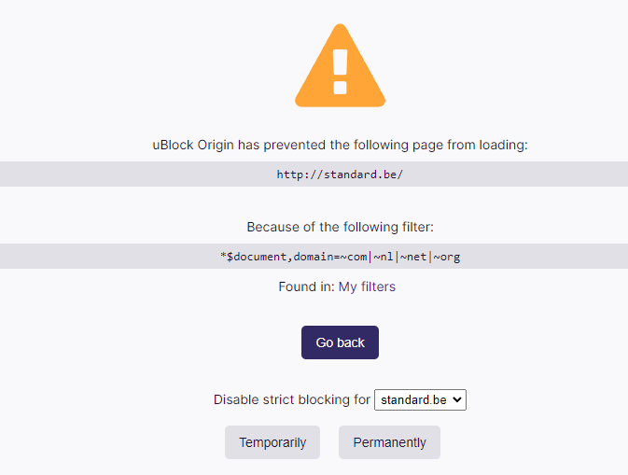Viewport: 628px width, 475px height.
Task: Click the 'Found in:' label
Action: (x=305, y=286)
